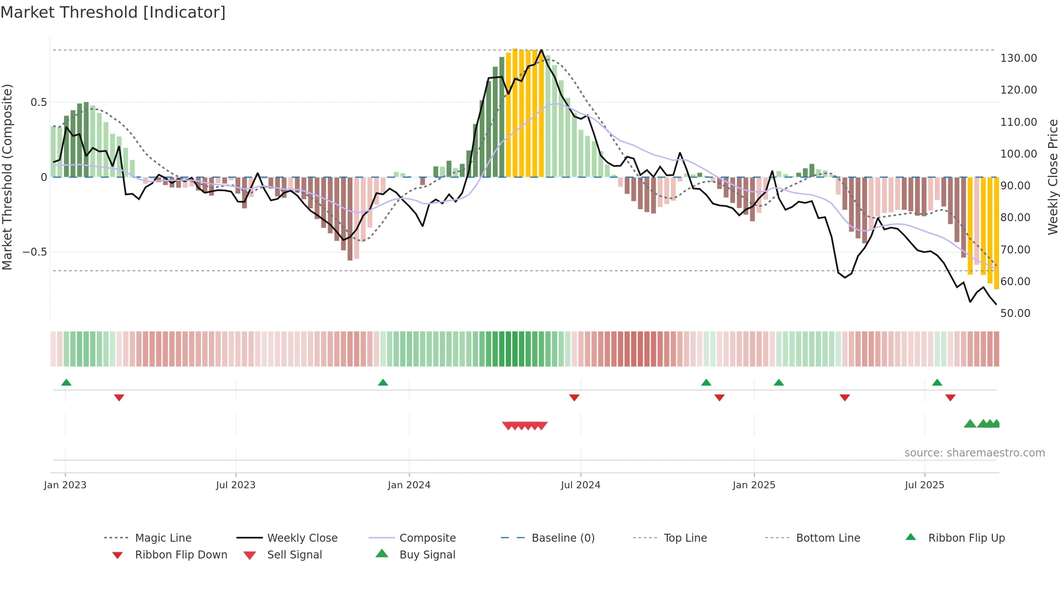Click the 120.00 price axis label
Screen dimensions: 1060x596
pyautogui.click(x=1019, y=90)
